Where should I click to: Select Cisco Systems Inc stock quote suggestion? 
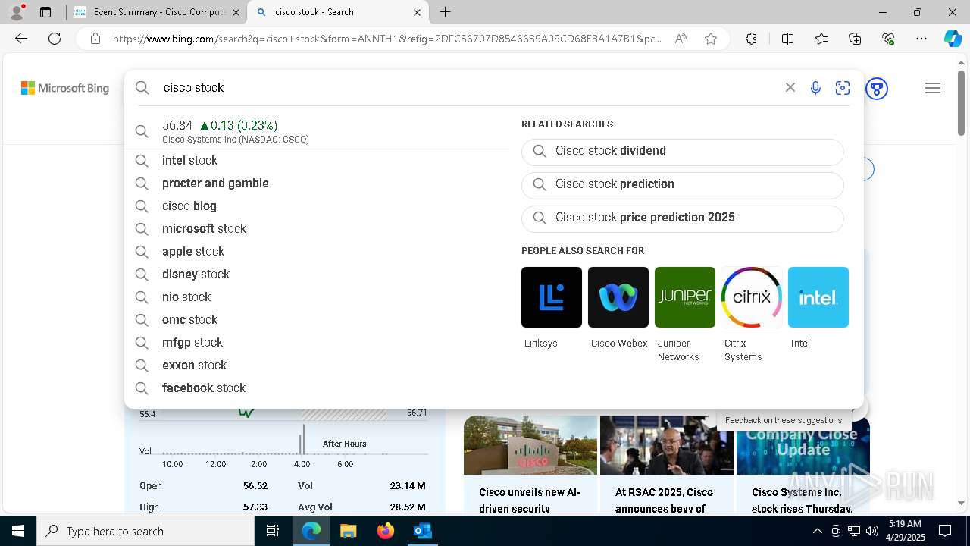pyautogui.click(x=317, y=131)
